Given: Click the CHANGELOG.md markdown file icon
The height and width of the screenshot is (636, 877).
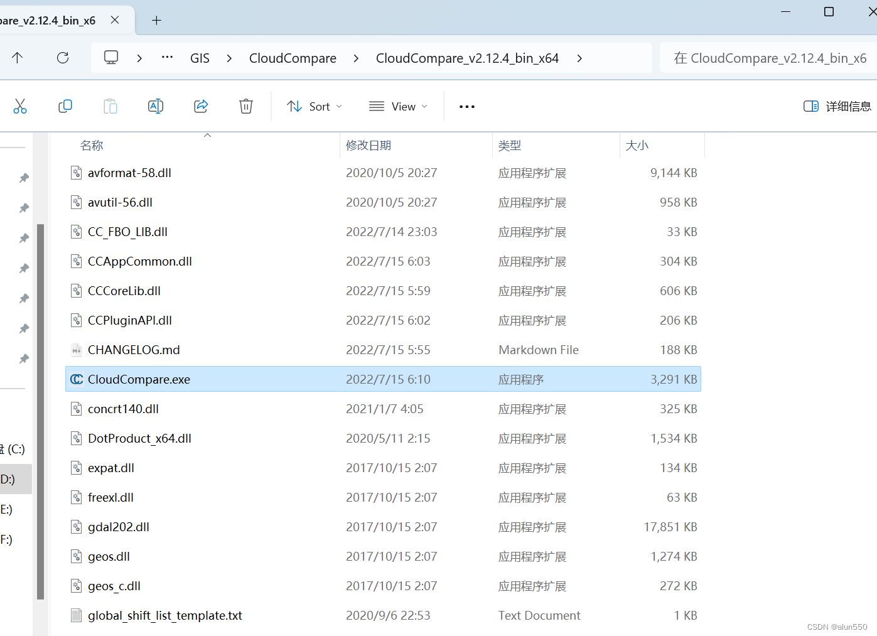Looking at the screenshot, I should coord(77,350).
